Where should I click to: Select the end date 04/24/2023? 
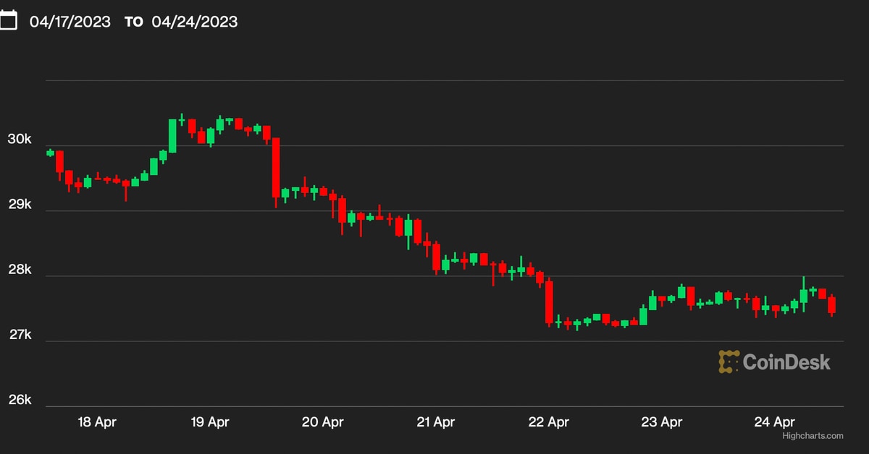point(194,22)
